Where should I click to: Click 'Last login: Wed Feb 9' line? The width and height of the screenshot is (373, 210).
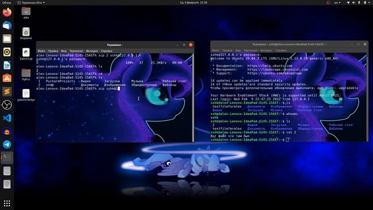click(260, 99)
